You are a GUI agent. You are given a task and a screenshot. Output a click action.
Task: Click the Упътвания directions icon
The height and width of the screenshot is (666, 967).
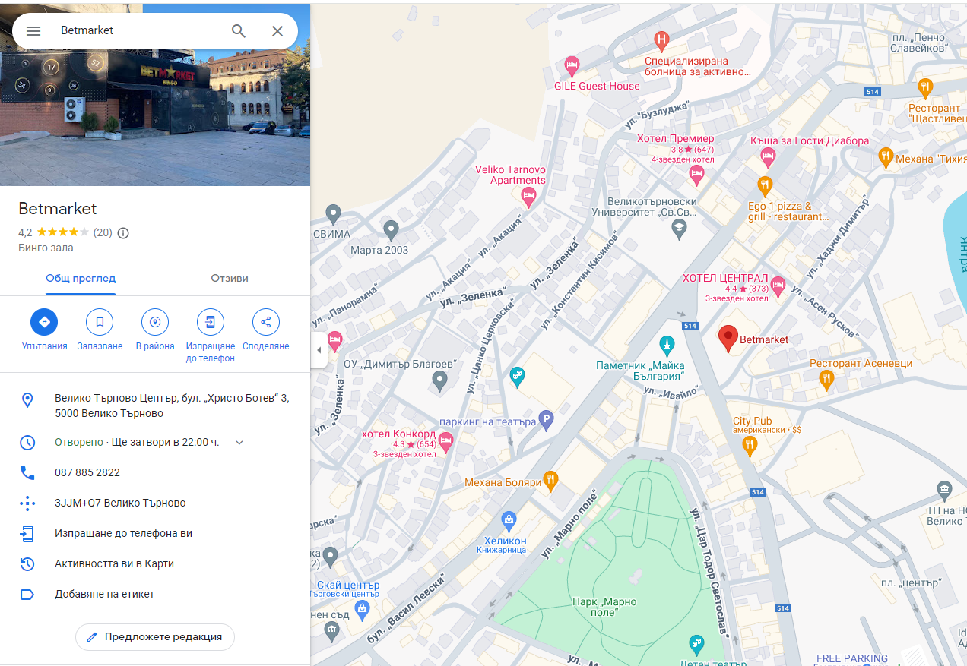tap(44, 322)
